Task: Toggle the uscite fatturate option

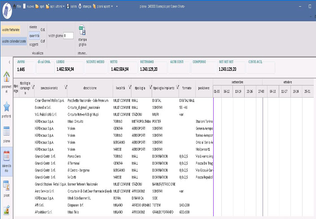Action: 10,29
